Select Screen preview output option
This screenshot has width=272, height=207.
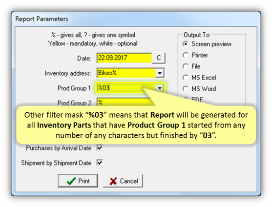(186, 44)
